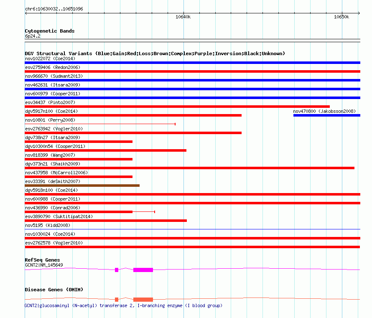Click the large orange OMIM disease gene exon
The height and width of the screenshot is (318, 372).
(143, 300)
